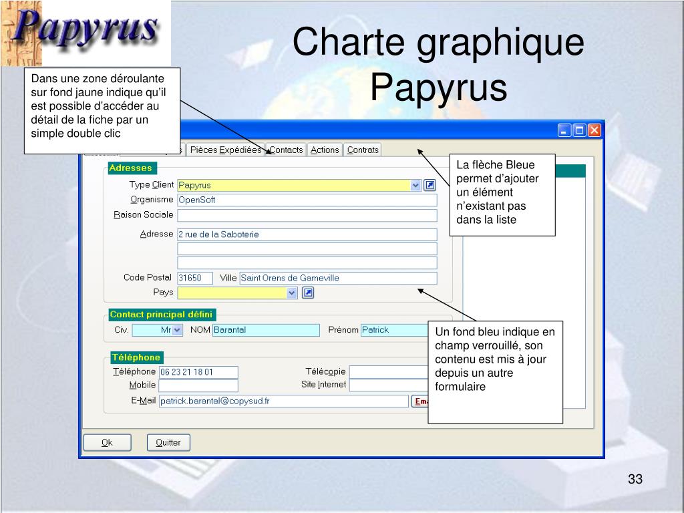Open the Type Client dropdown
Image resolution: width=684 pixels, height=513 pixels.
point(415,186)
